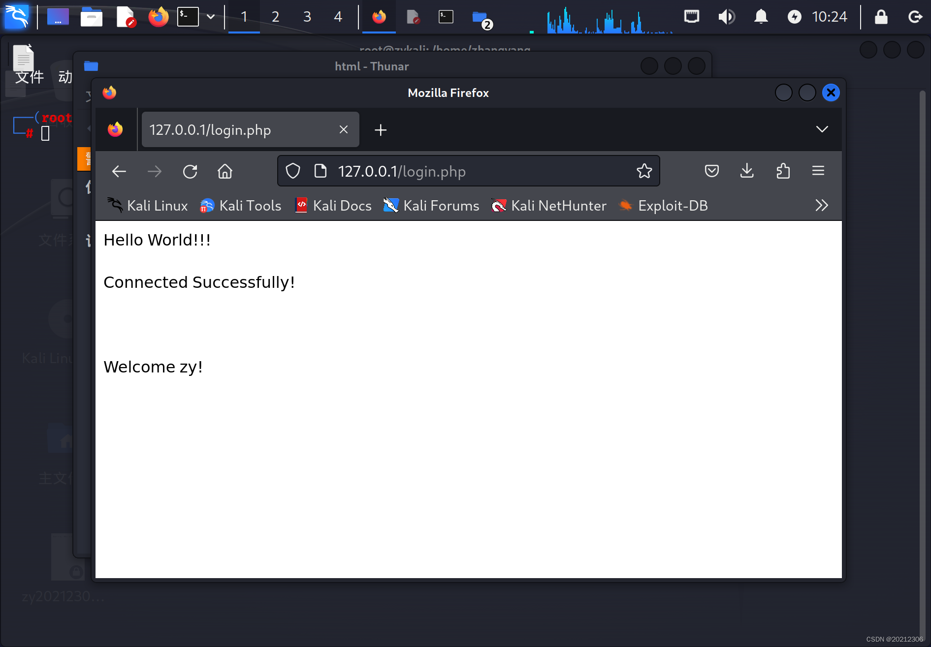931x647 pixels.
Task: Go forward one page in Firefox
Action: pyautogui.click(x=155, y=171)
